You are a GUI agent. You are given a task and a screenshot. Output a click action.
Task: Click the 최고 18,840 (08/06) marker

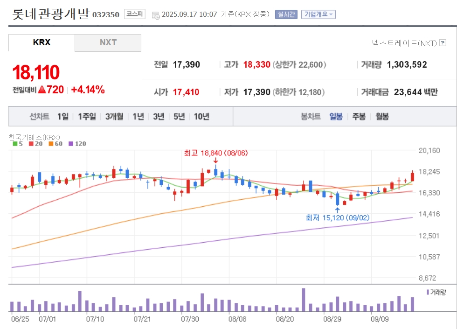click(x=215, y=153)
